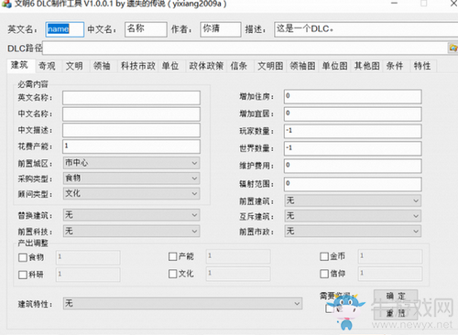This screenshot has height=335, width=458.
Task: Click the DLC路径 text field
Action: pos(245,48)
